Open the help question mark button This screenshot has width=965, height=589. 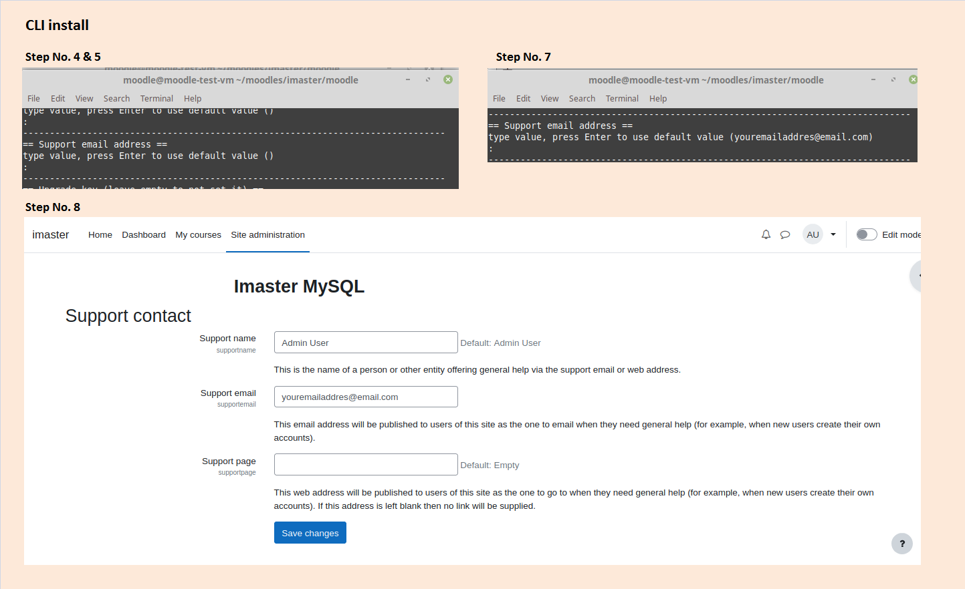tap(902, 544)
